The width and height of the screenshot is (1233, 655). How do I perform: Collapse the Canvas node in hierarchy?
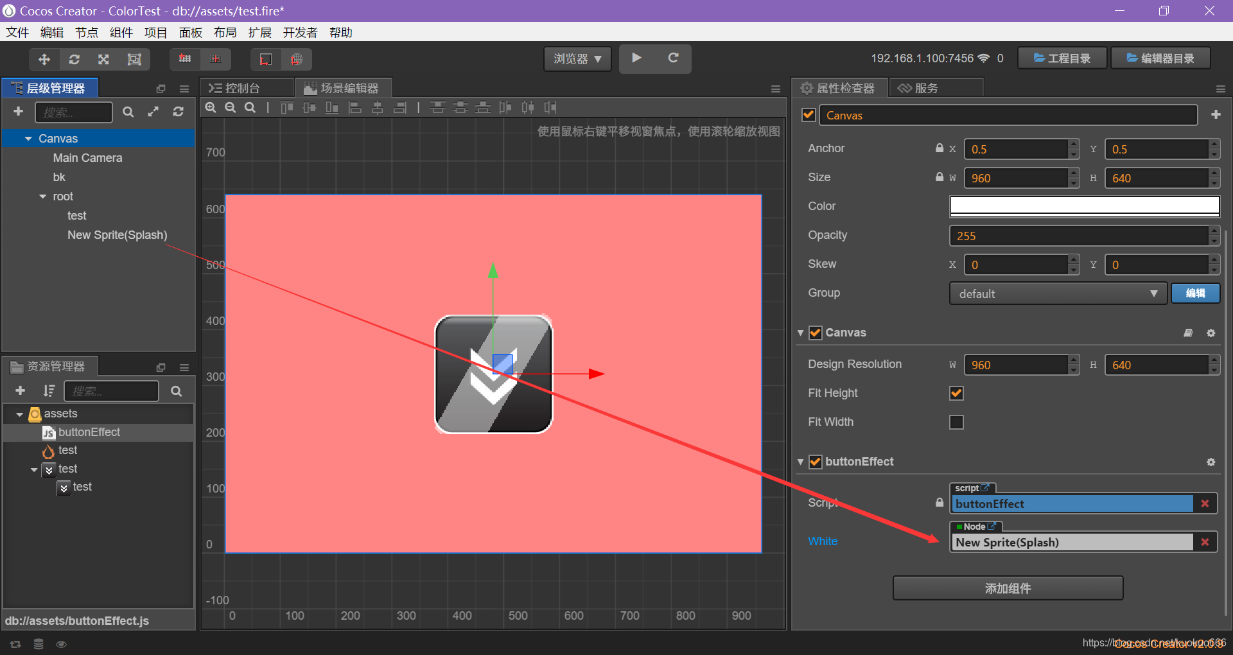(x=28, y=139)
